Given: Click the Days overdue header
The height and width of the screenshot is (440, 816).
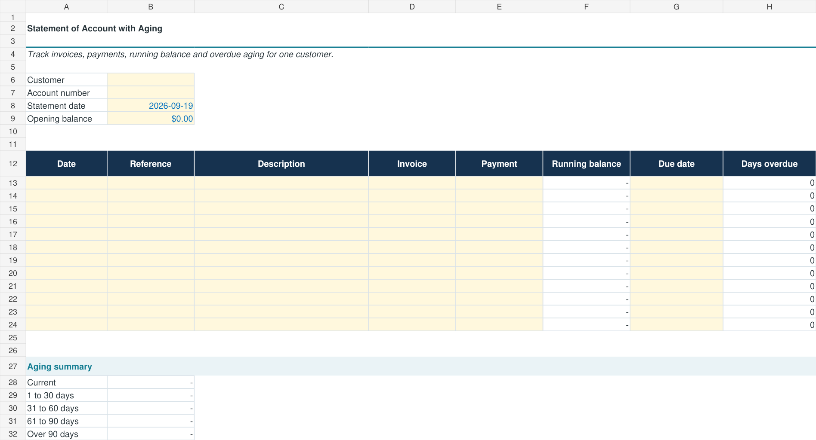Looking at the screenshot, I should pos(769,164).
